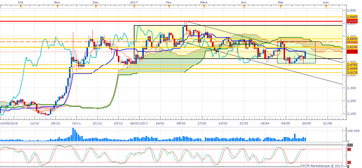Click the 14/09/2016 date label
Screen dimensions: 362x168
coord(9,124)
